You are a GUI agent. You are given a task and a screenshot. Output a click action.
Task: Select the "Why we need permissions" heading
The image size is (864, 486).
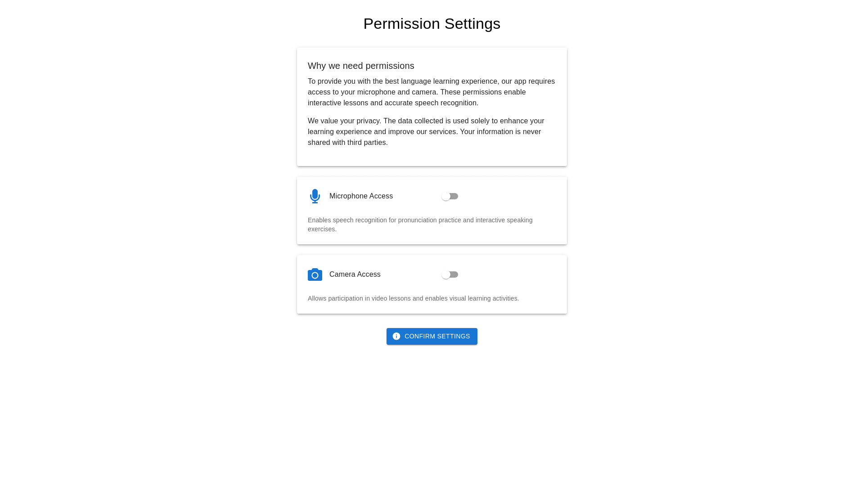(x=361, y=66)
